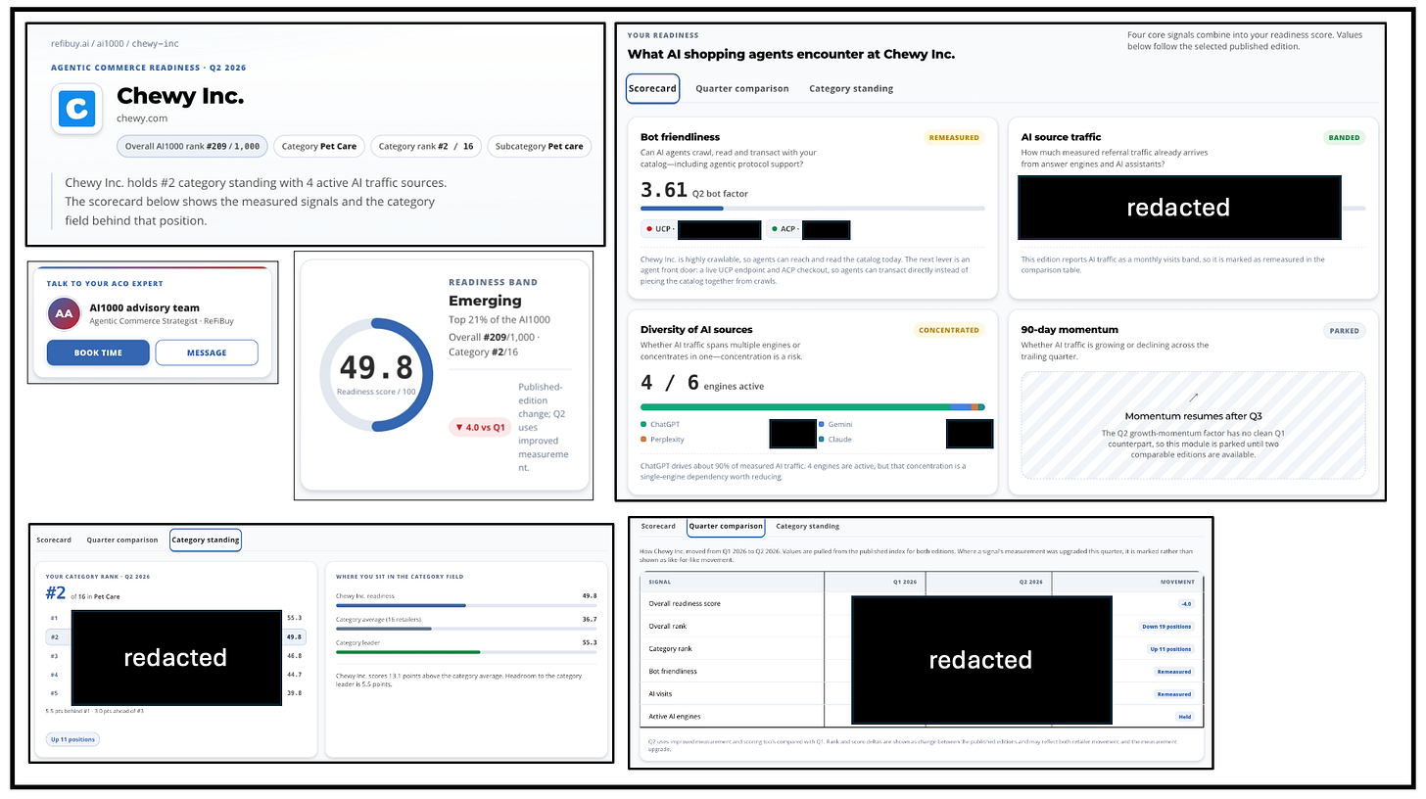
Task: Click the CONCENTRATED badge on Diversity of AI sources
Action: (951, 330)
